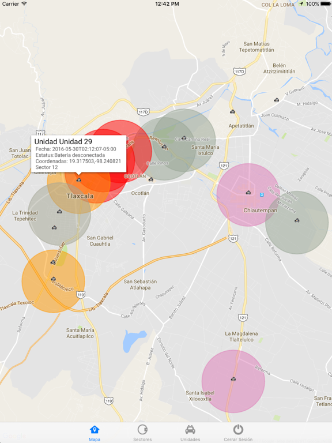The height and width of the screenshot is (443, 332).
Task: Tap the car marker on the Politécnico label
Action: click(54, 279)
